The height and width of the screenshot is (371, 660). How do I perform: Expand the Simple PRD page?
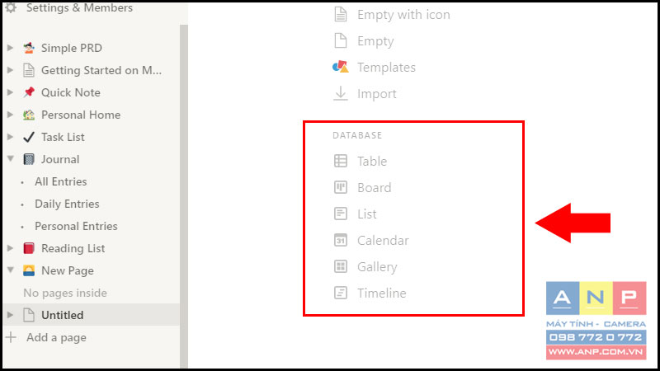11,48
